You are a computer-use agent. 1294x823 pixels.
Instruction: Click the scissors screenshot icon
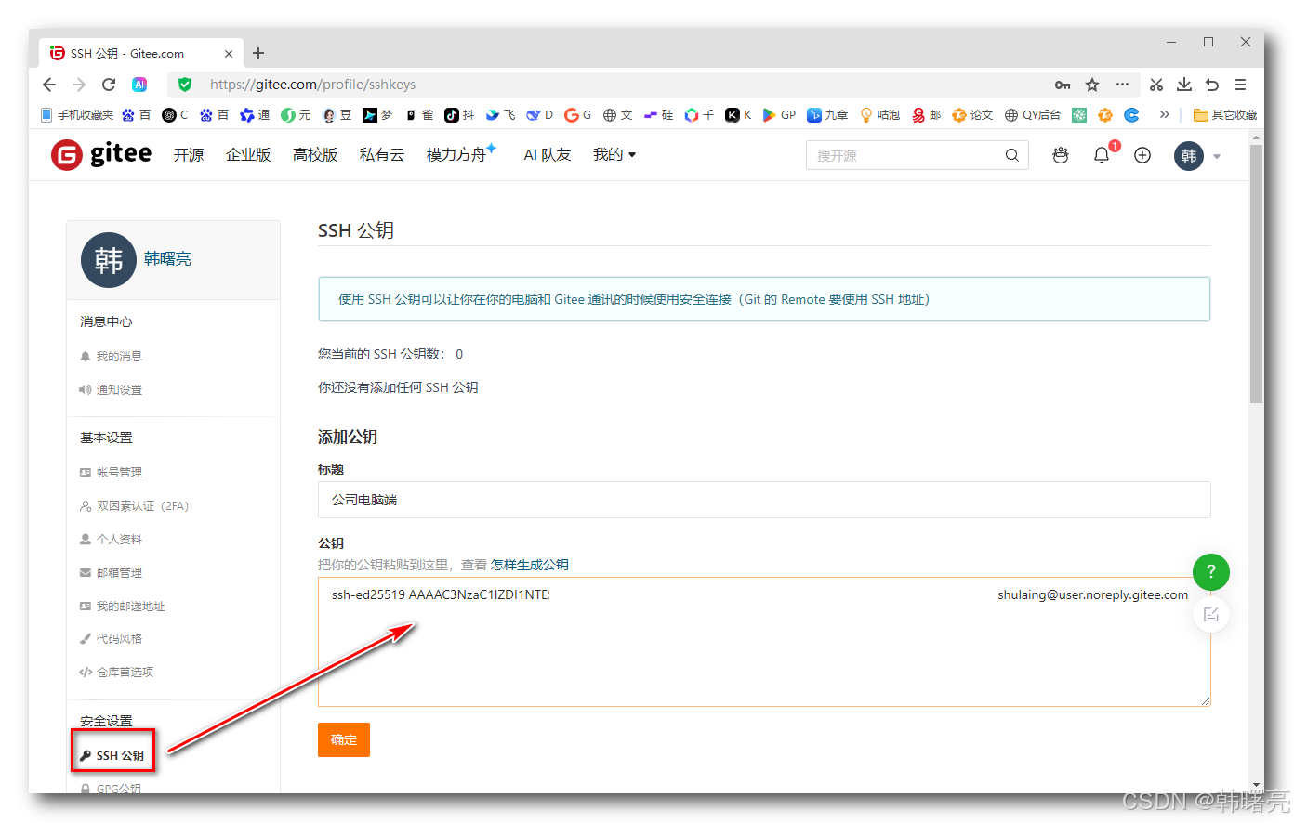coord(1156,85)
